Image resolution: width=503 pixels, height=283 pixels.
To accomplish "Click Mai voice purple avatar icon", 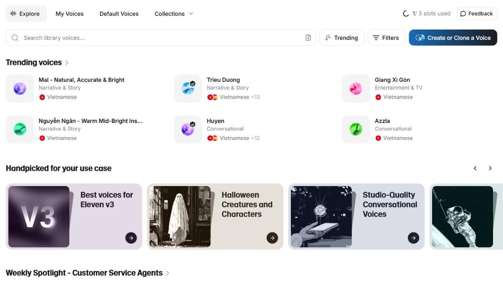I will click(x=20, y=88).
